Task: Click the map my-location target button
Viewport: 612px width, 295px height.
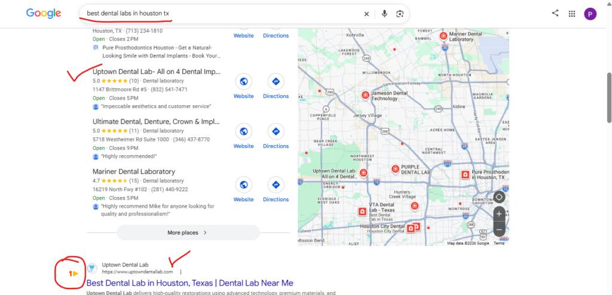Action: [499, 196]
